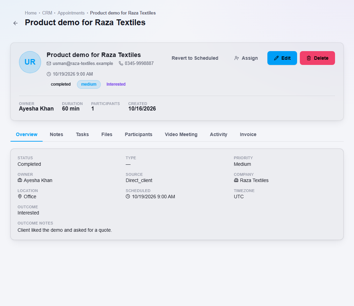Click the Raza Textiles company name

tap(254, 180)
